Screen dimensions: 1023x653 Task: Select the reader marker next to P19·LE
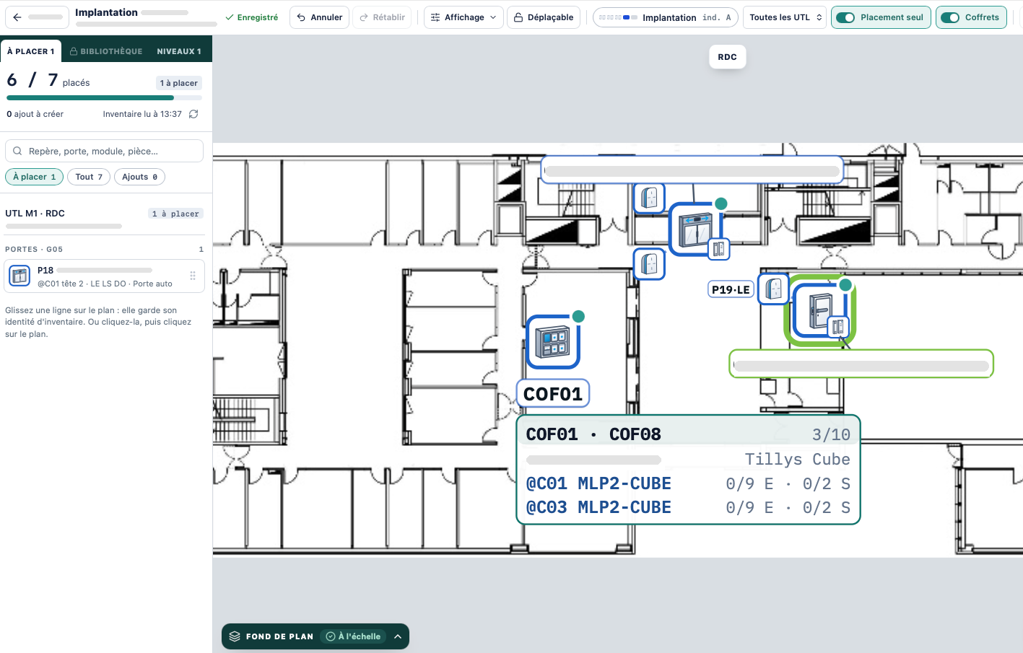tap(773, 289)
